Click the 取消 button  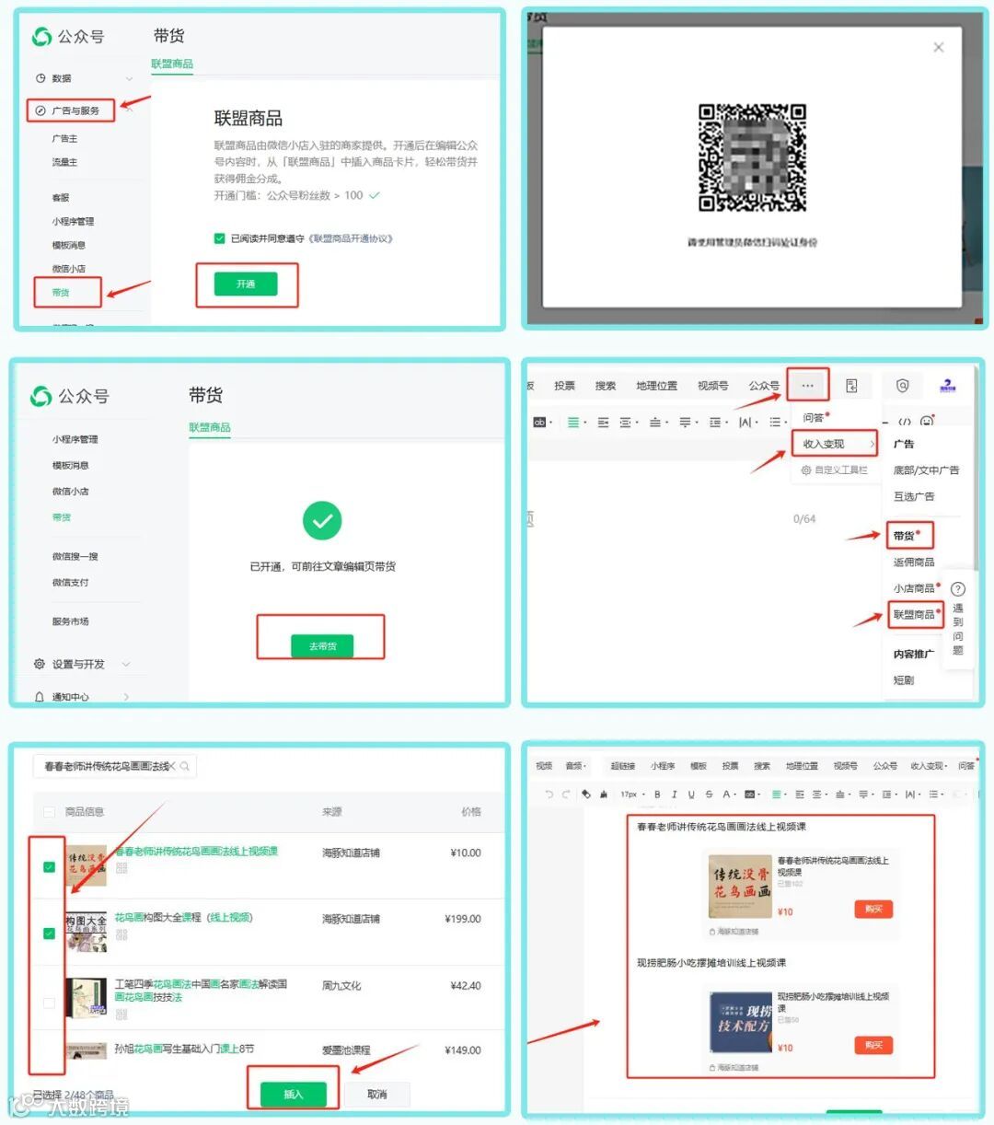coord(376,1094)
